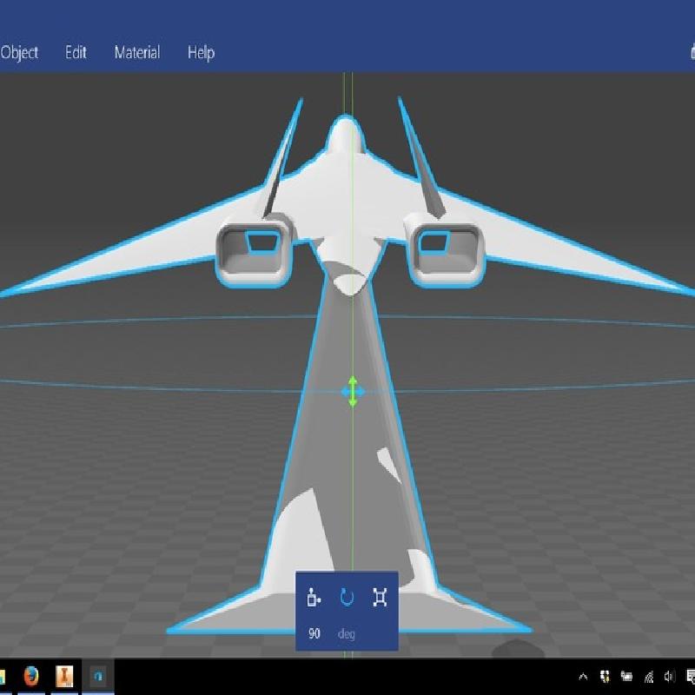This screenshot has width=695, height=695.
Task: Switch to the active 3D Builder taskbar icon
Action: [98, 676]
